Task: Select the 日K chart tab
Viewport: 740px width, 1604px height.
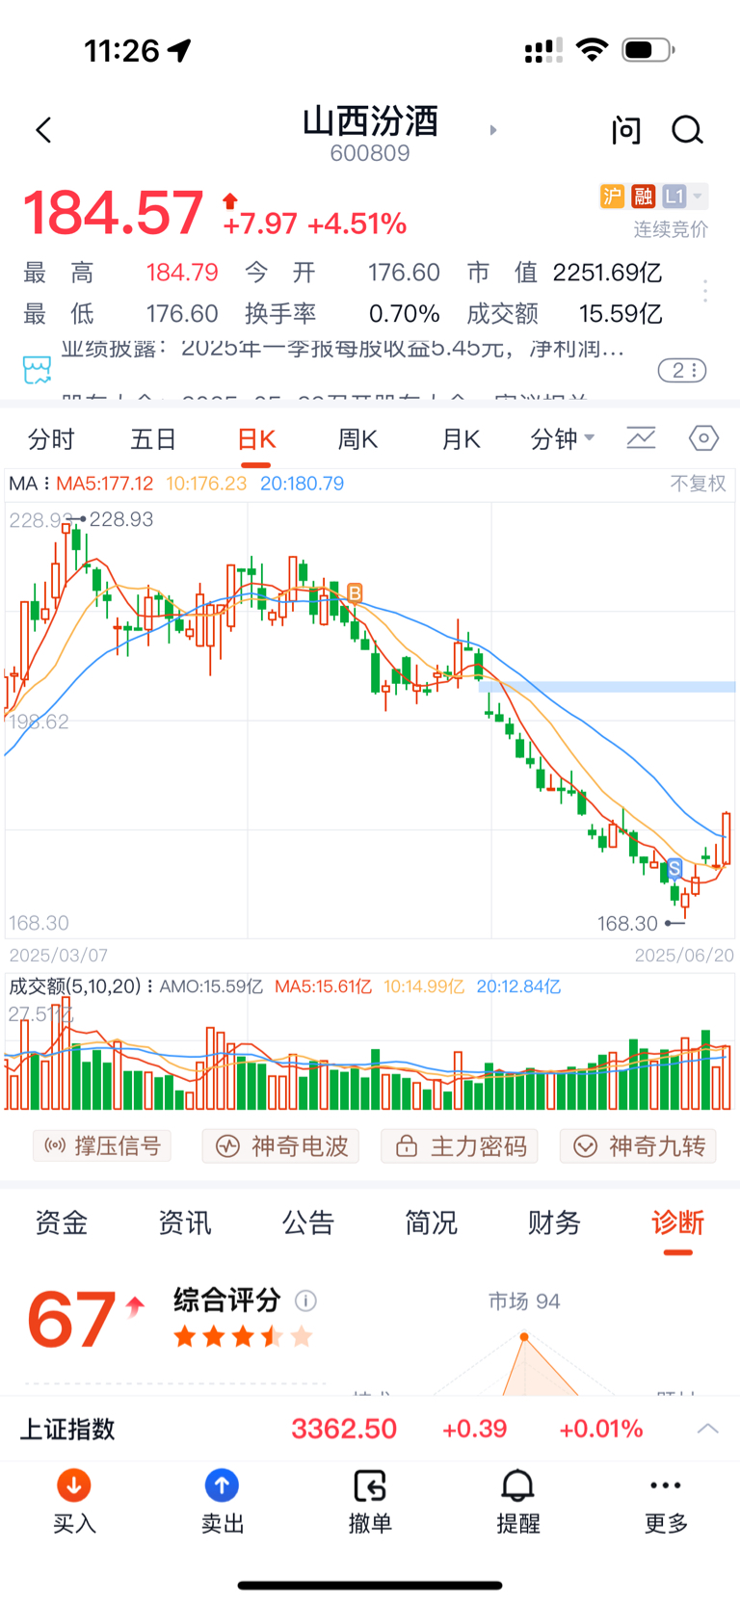Action: pos(256,439)
